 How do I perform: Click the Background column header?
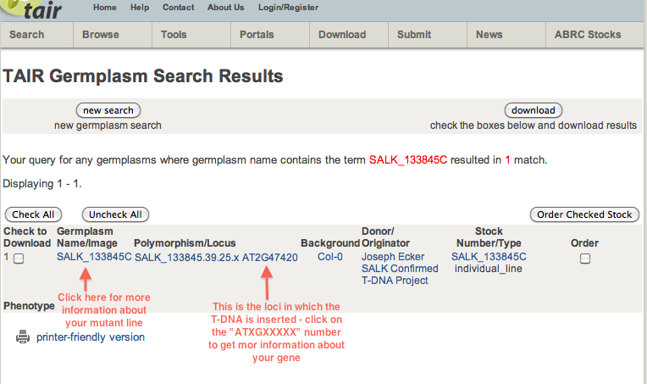pyautogui.click(x=330, y=243)
